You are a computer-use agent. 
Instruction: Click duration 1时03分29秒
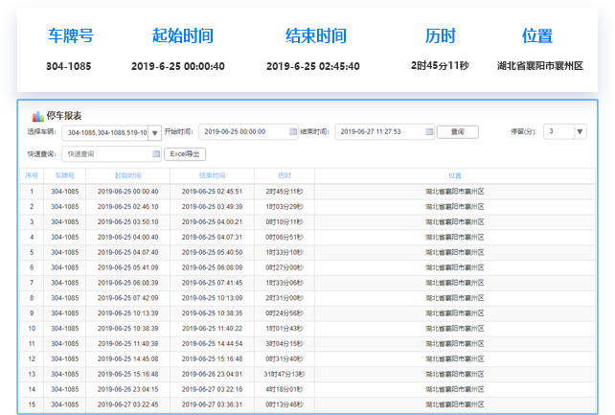click(x=285, y=207)
